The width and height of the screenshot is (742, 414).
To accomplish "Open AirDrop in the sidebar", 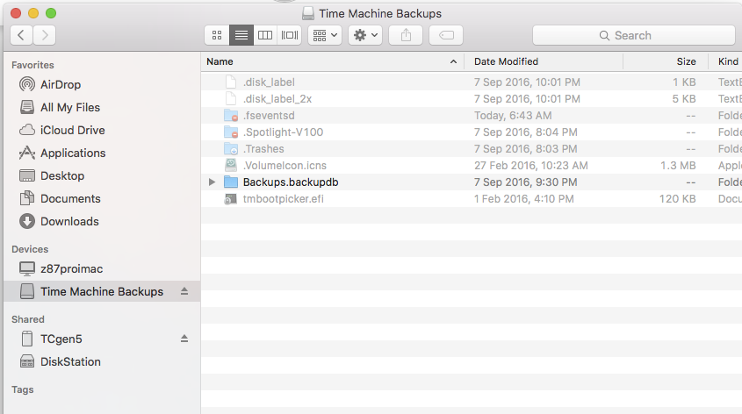I will click(61, 84).
